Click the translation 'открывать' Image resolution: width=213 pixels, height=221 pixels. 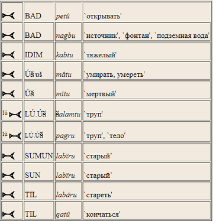103,16
